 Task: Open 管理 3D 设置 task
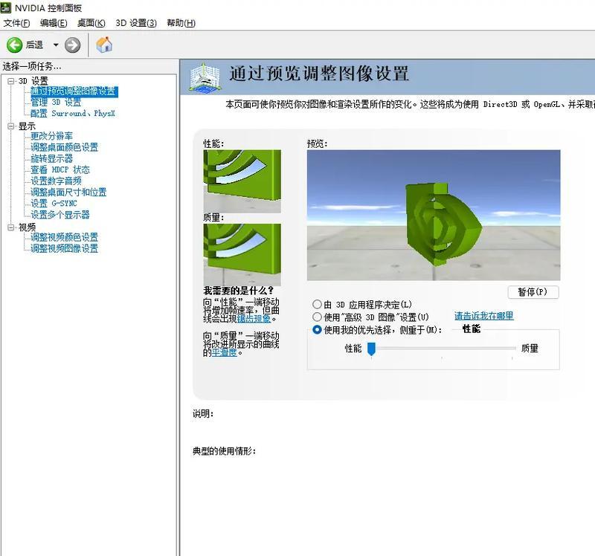coord(56,103)
